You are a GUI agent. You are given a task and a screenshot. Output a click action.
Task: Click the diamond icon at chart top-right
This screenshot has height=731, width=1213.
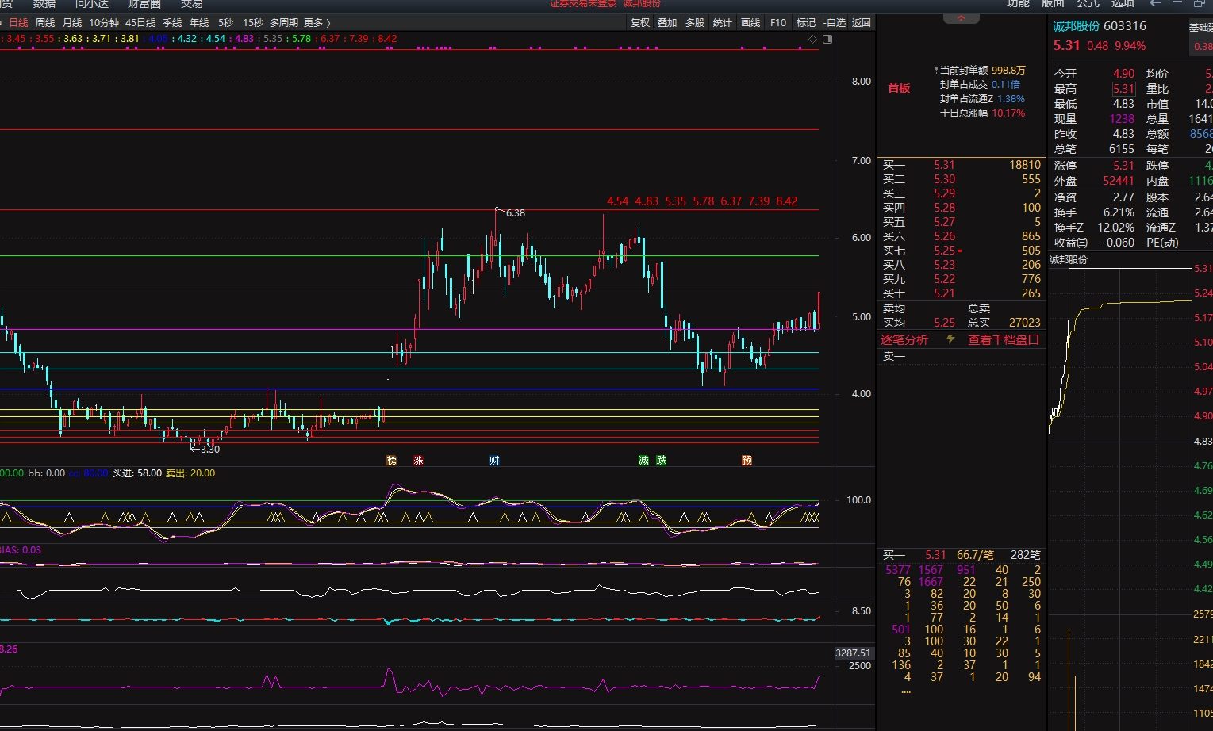click(812, 39)
